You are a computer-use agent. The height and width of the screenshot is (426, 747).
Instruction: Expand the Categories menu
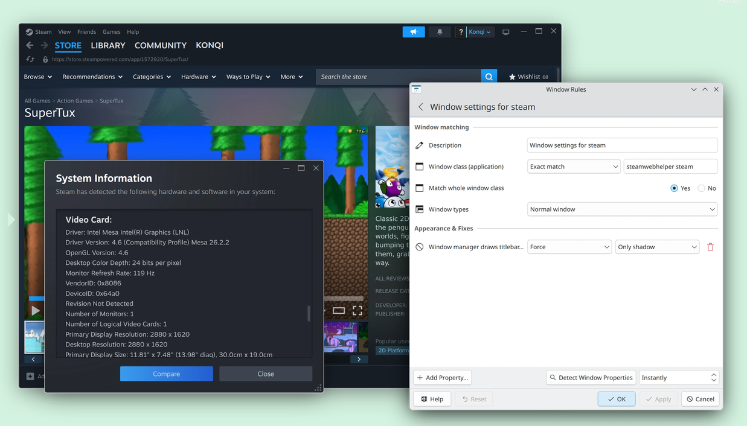pos(152,77)
